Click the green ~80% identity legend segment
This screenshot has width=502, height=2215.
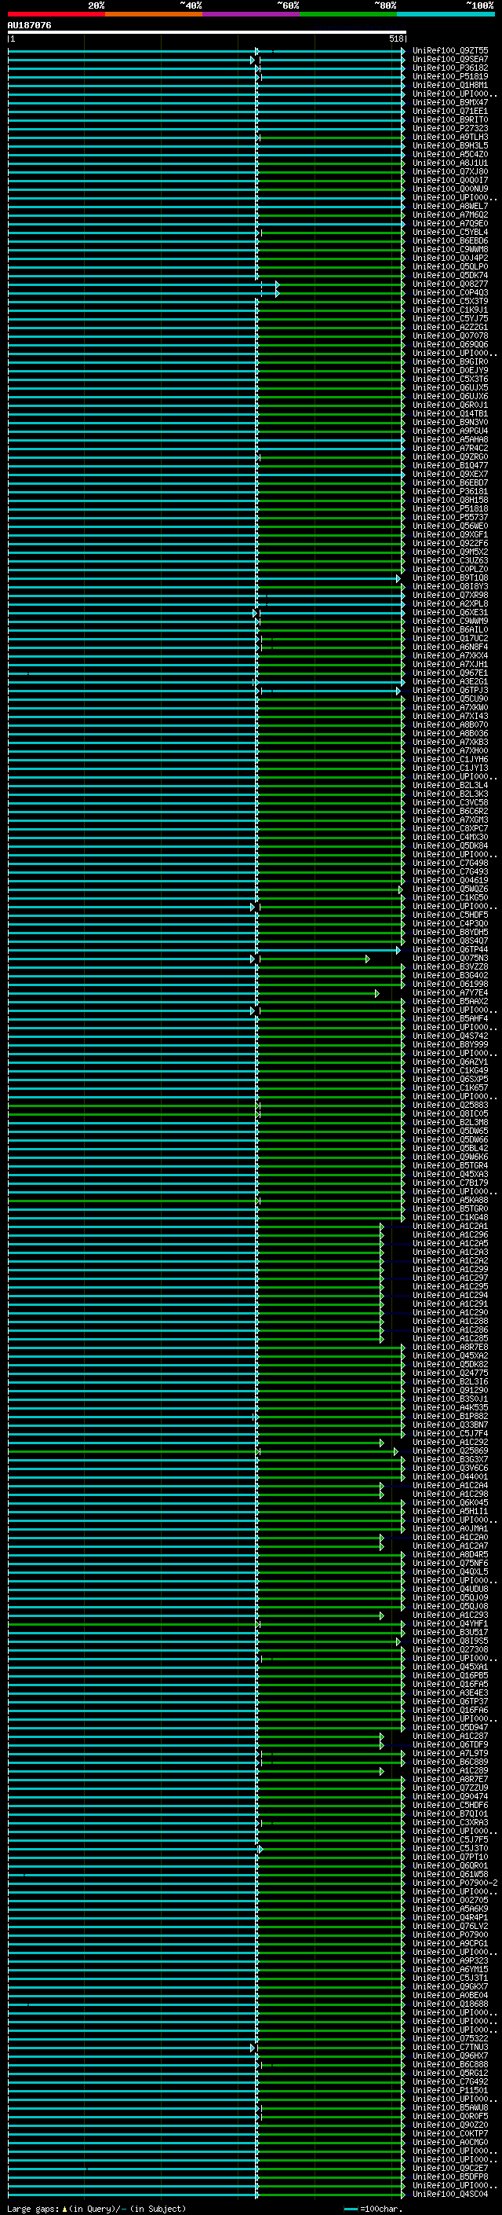coord(348,14)
